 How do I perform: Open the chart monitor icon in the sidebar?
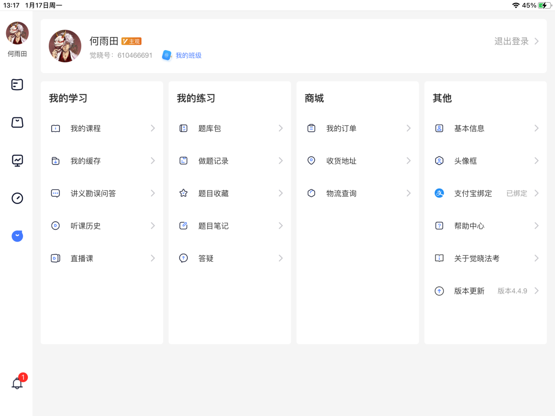(x=17, y=160)
